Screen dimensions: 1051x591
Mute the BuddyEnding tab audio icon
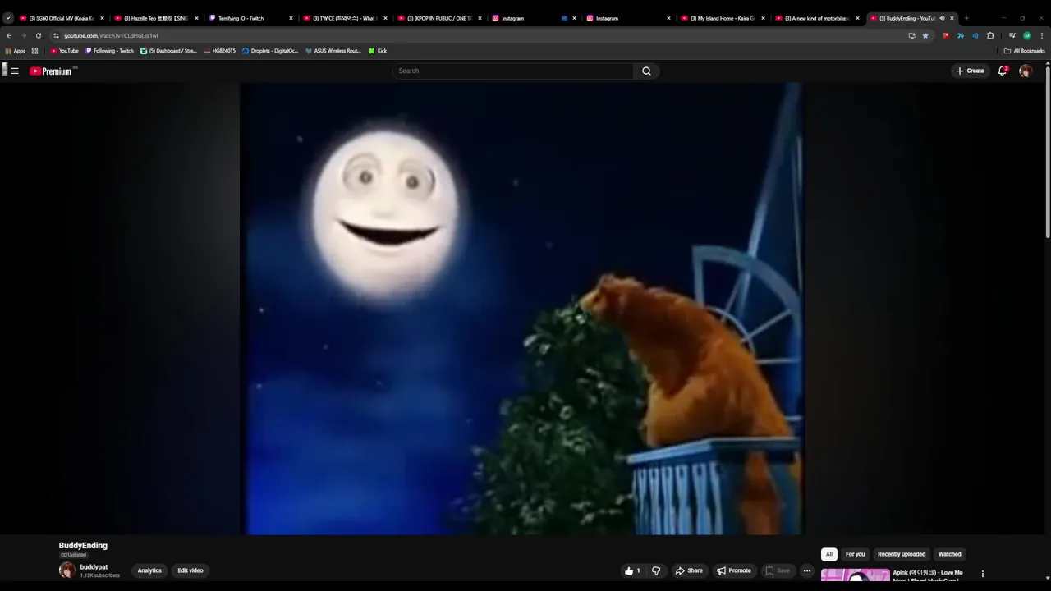coord(942,18)
